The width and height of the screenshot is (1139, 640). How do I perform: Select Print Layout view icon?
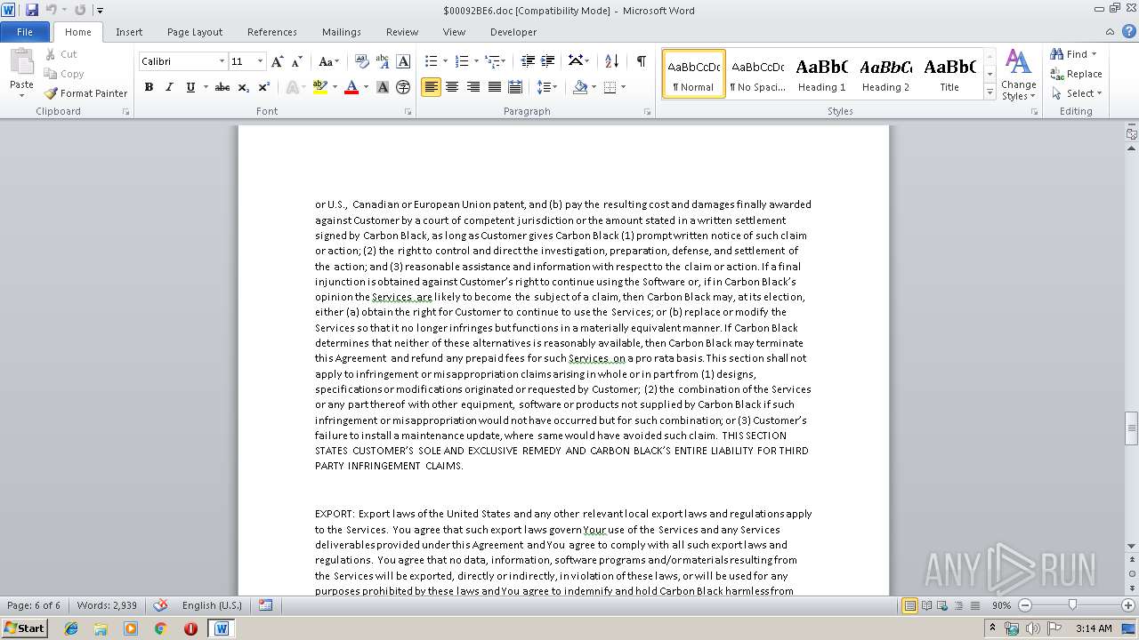coord(909,605)
